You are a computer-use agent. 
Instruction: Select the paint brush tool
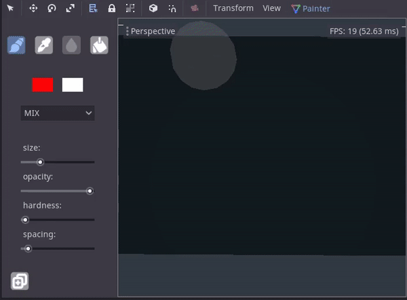(x=16, y=45)
